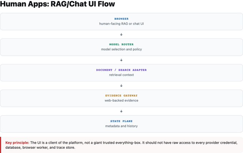Click the DOCUMENT / SEARCH ADAPTER heading
Image resolution: width=243 pixels, height=153 pixels.
[x=121, y=70]
